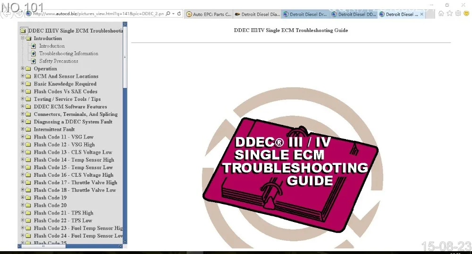
Task: Click the tree panel scroll down arrow
Action: point(125,242)
